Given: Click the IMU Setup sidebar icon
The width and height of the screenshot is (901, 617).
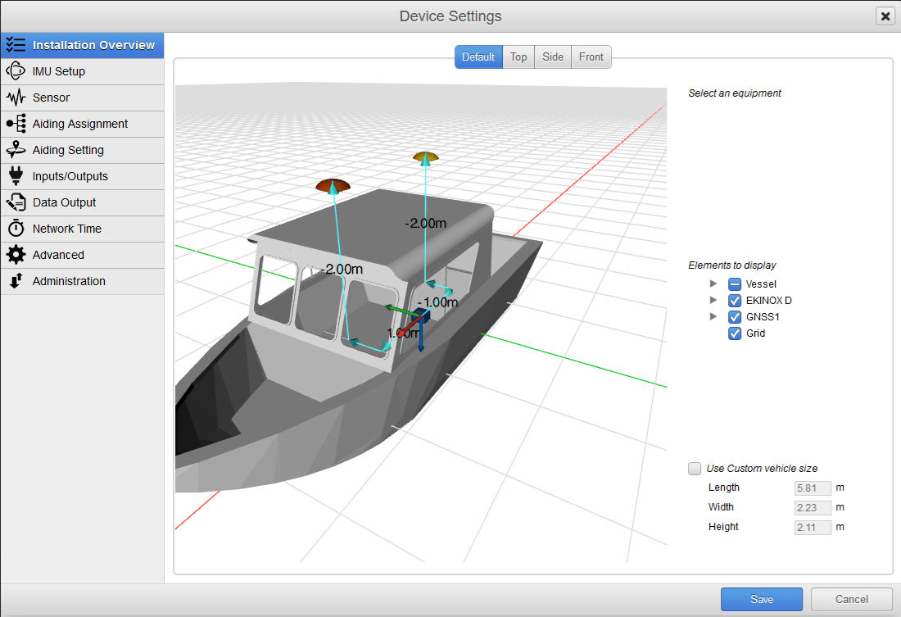Looking at the screenshot, I should point(16,71).
